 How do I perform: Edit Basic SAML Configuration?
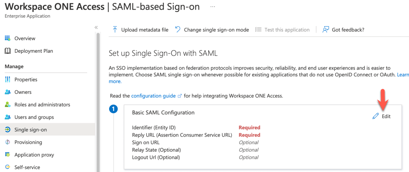382,116
